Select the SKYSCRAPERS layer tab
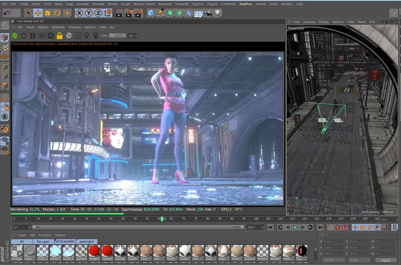The width and height of the screenshot is (401, 265). (x=65, y=242)
